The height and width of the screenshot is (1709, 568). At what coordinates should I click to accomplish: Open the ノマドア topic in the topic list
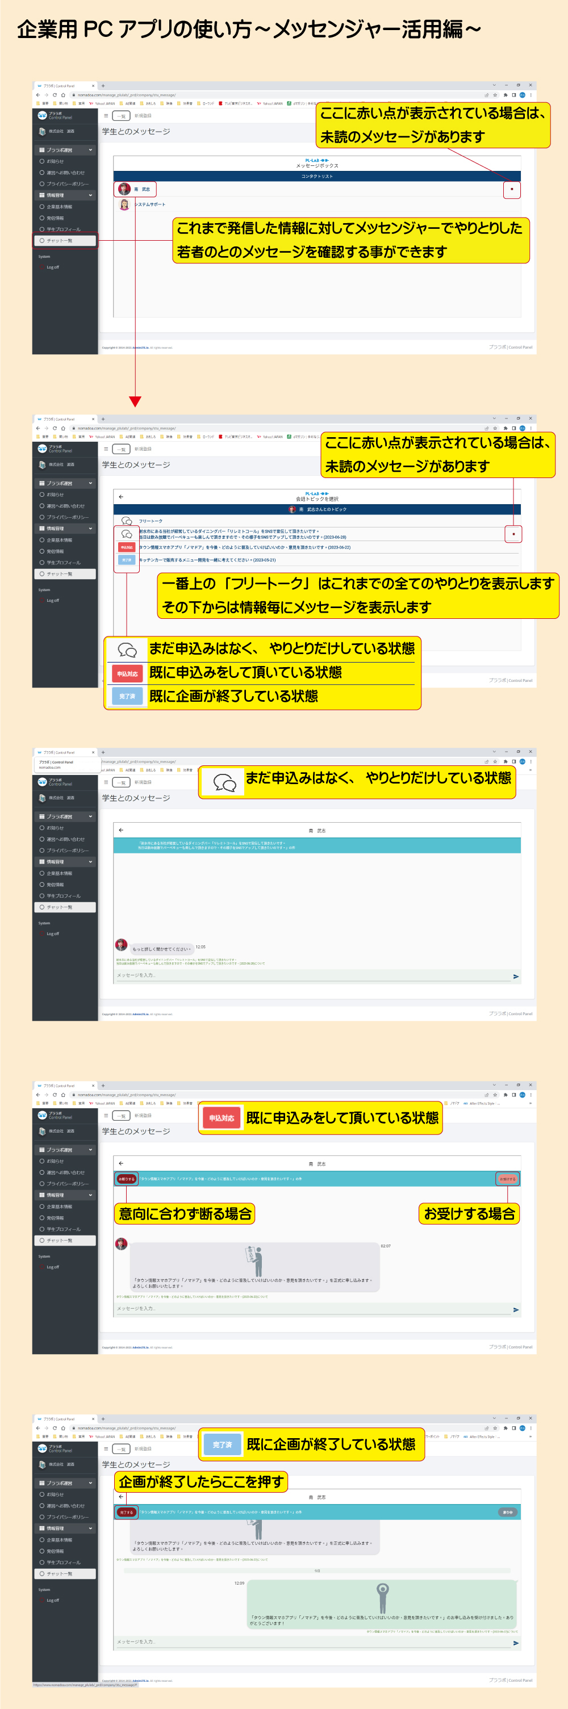tap(244, 547)
